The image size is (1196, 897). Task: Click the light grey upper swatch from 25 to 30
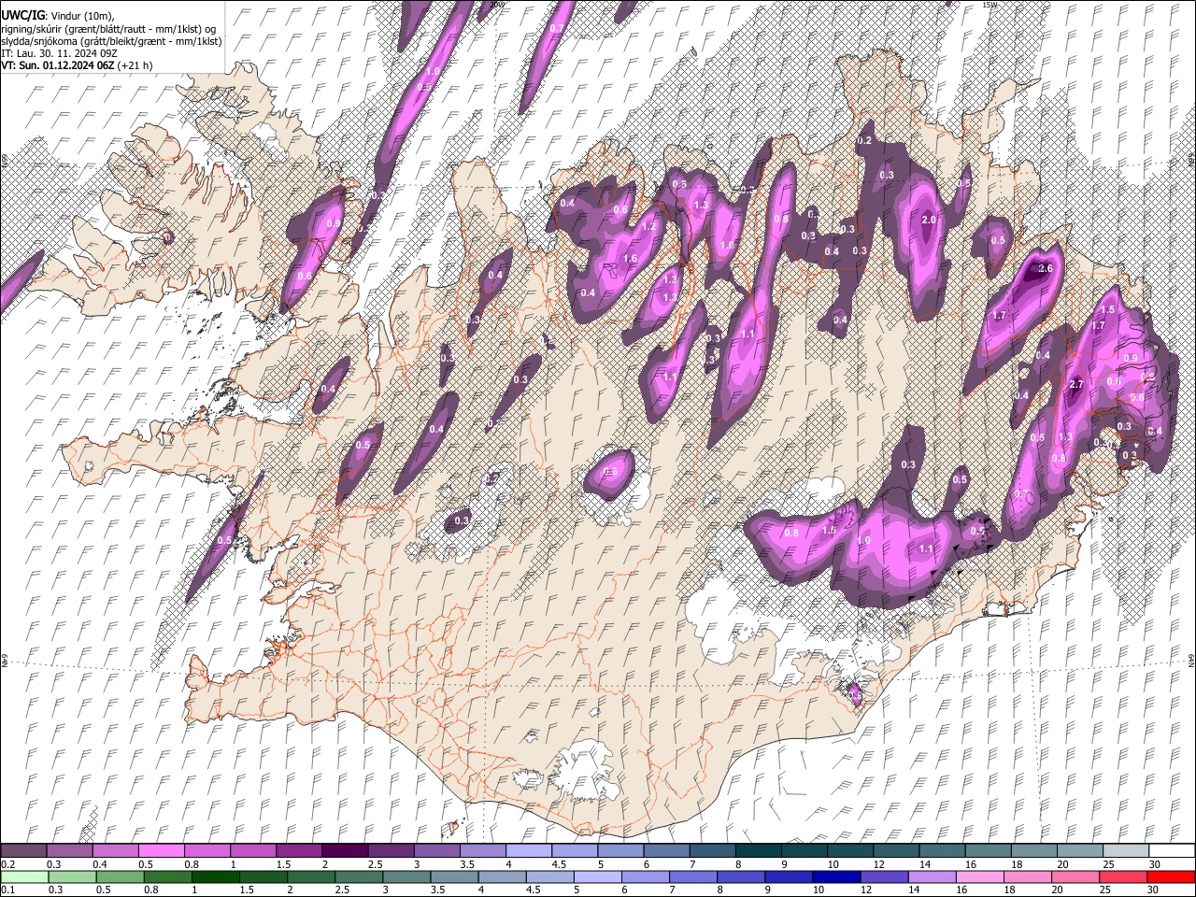click(1127, 850)
